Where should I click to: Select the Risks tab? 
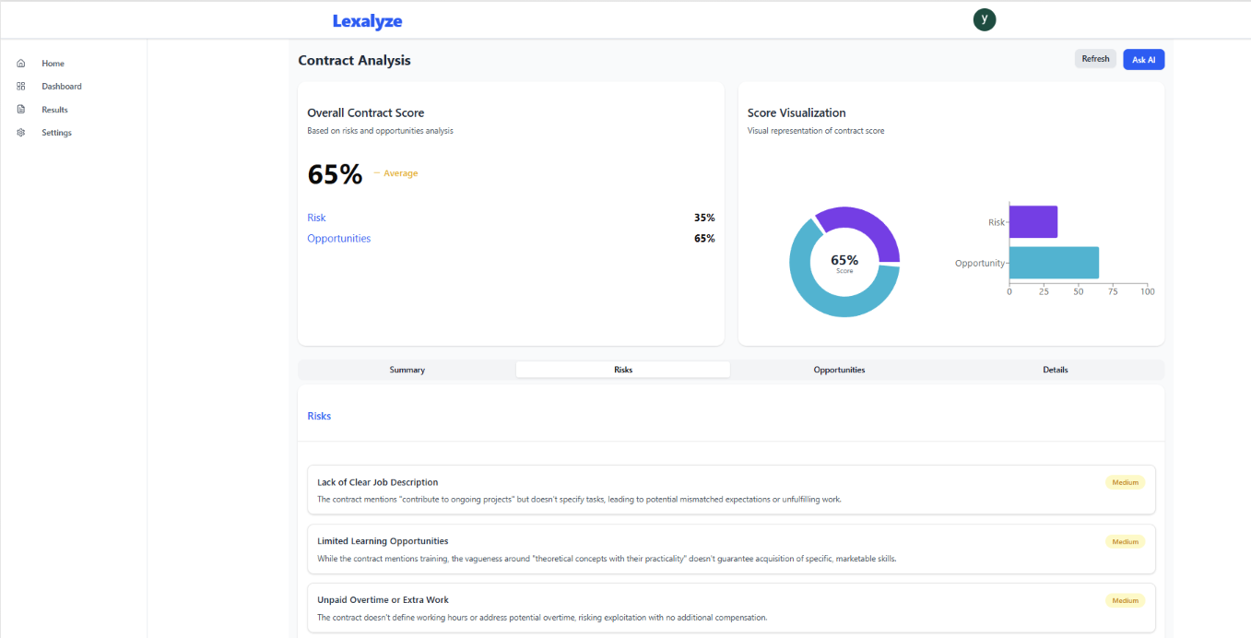[x=623, y=370]
